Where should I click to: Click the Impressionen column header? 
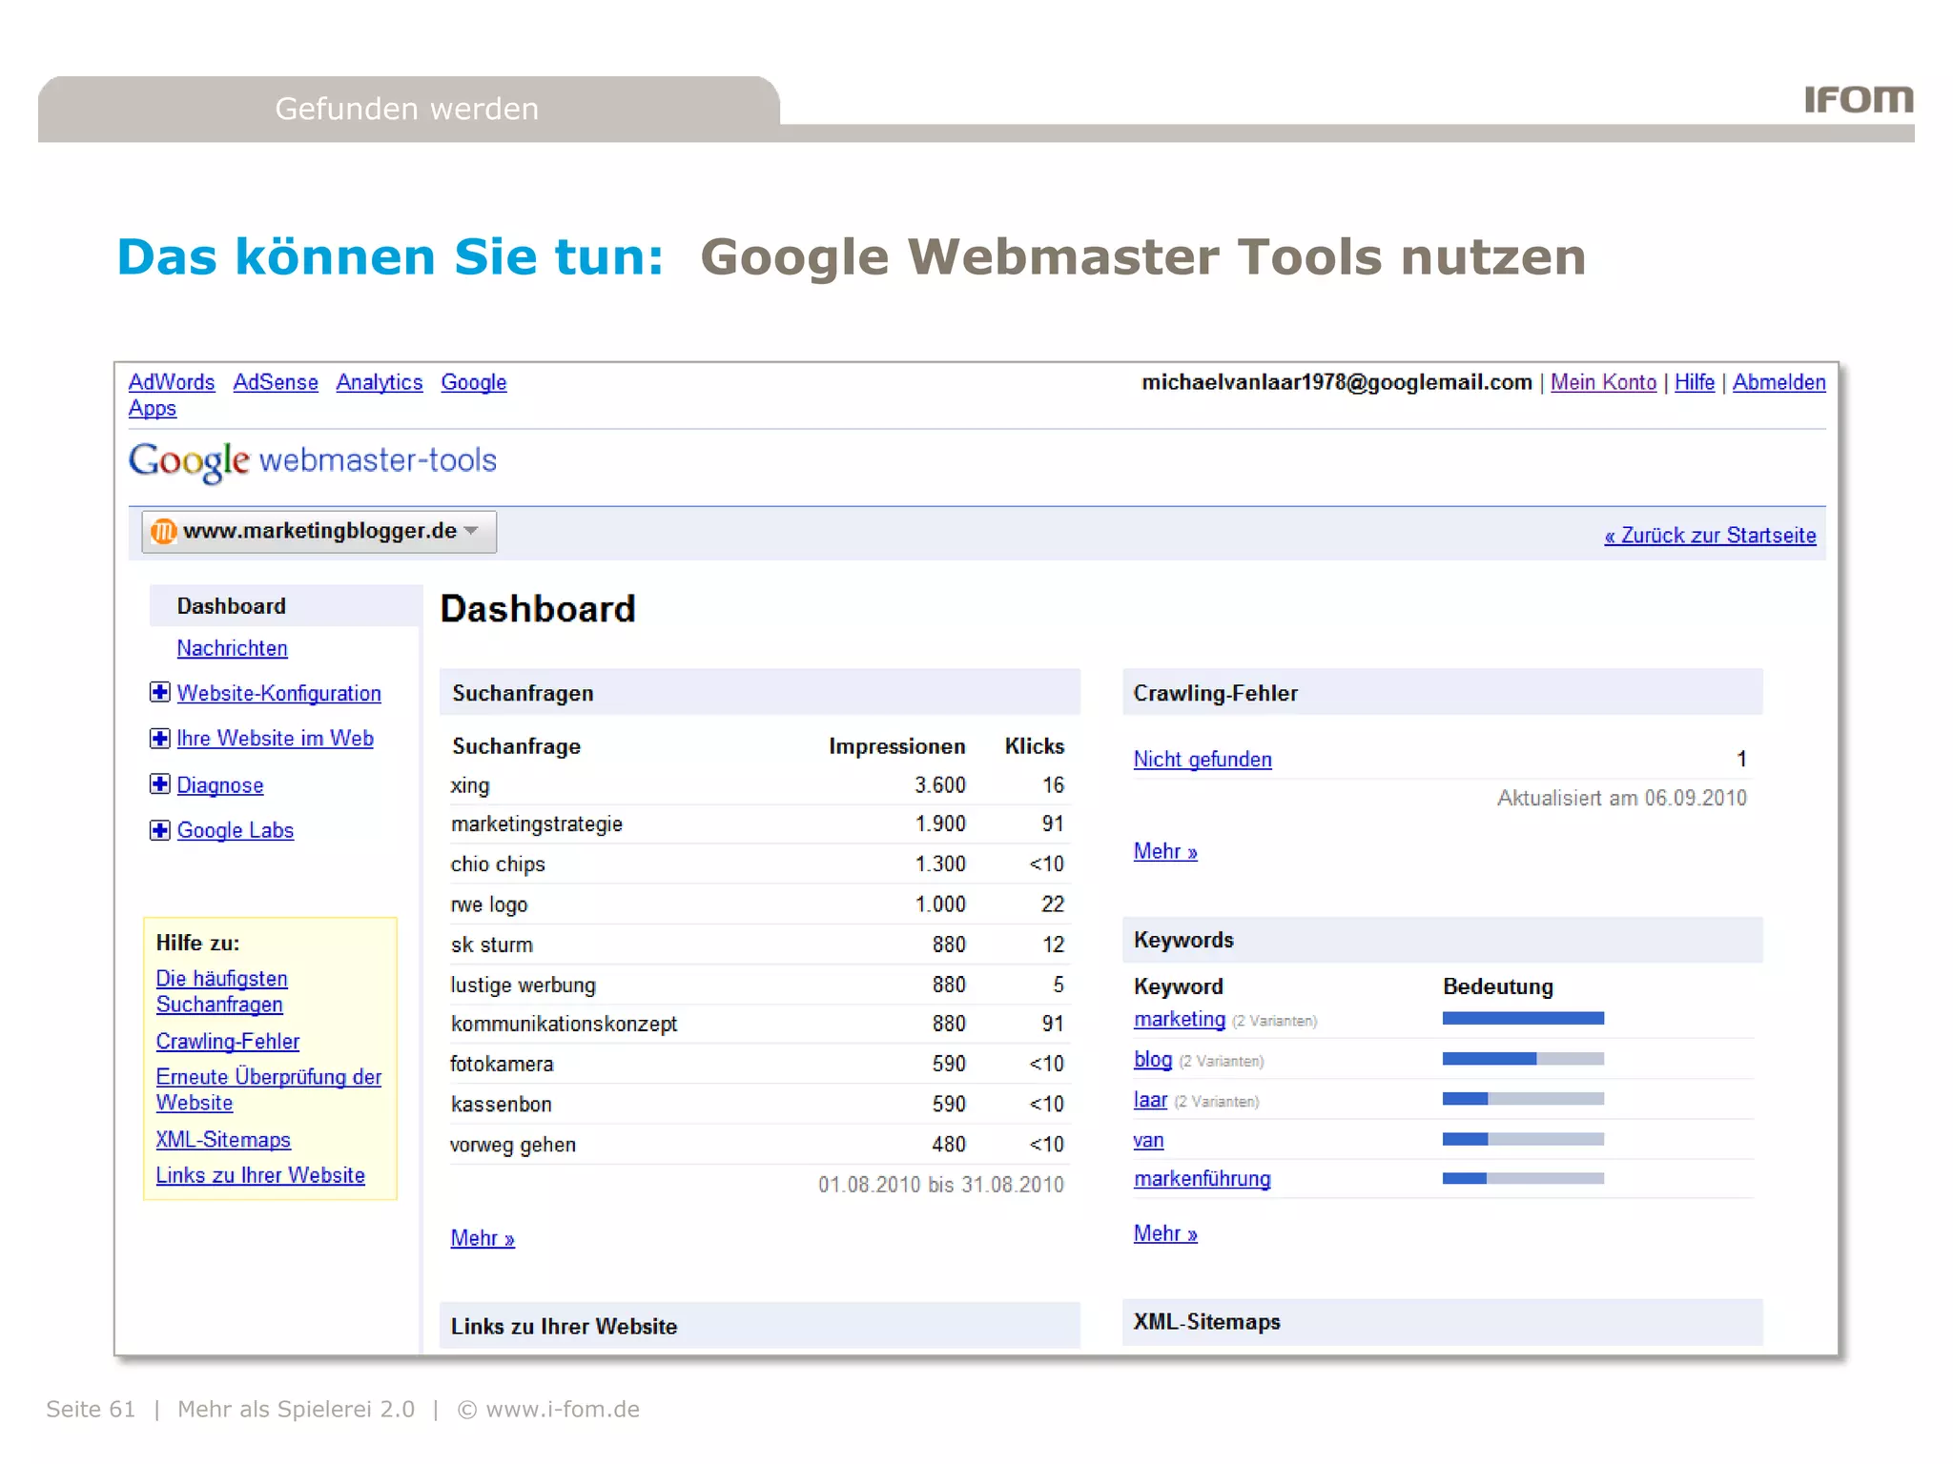896,746
